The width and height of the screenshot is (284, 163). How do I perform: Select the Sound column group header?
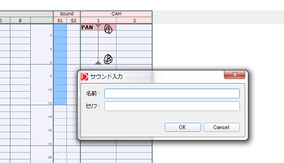[x=67, y=14]
